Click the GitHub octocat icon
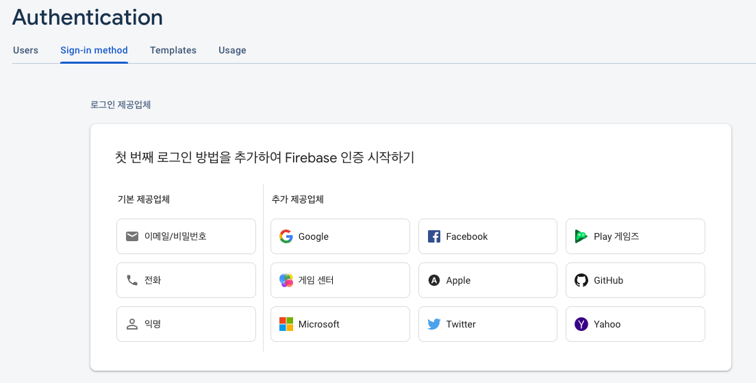The height and width of the screenshot is (383, 756). [581, 280]
